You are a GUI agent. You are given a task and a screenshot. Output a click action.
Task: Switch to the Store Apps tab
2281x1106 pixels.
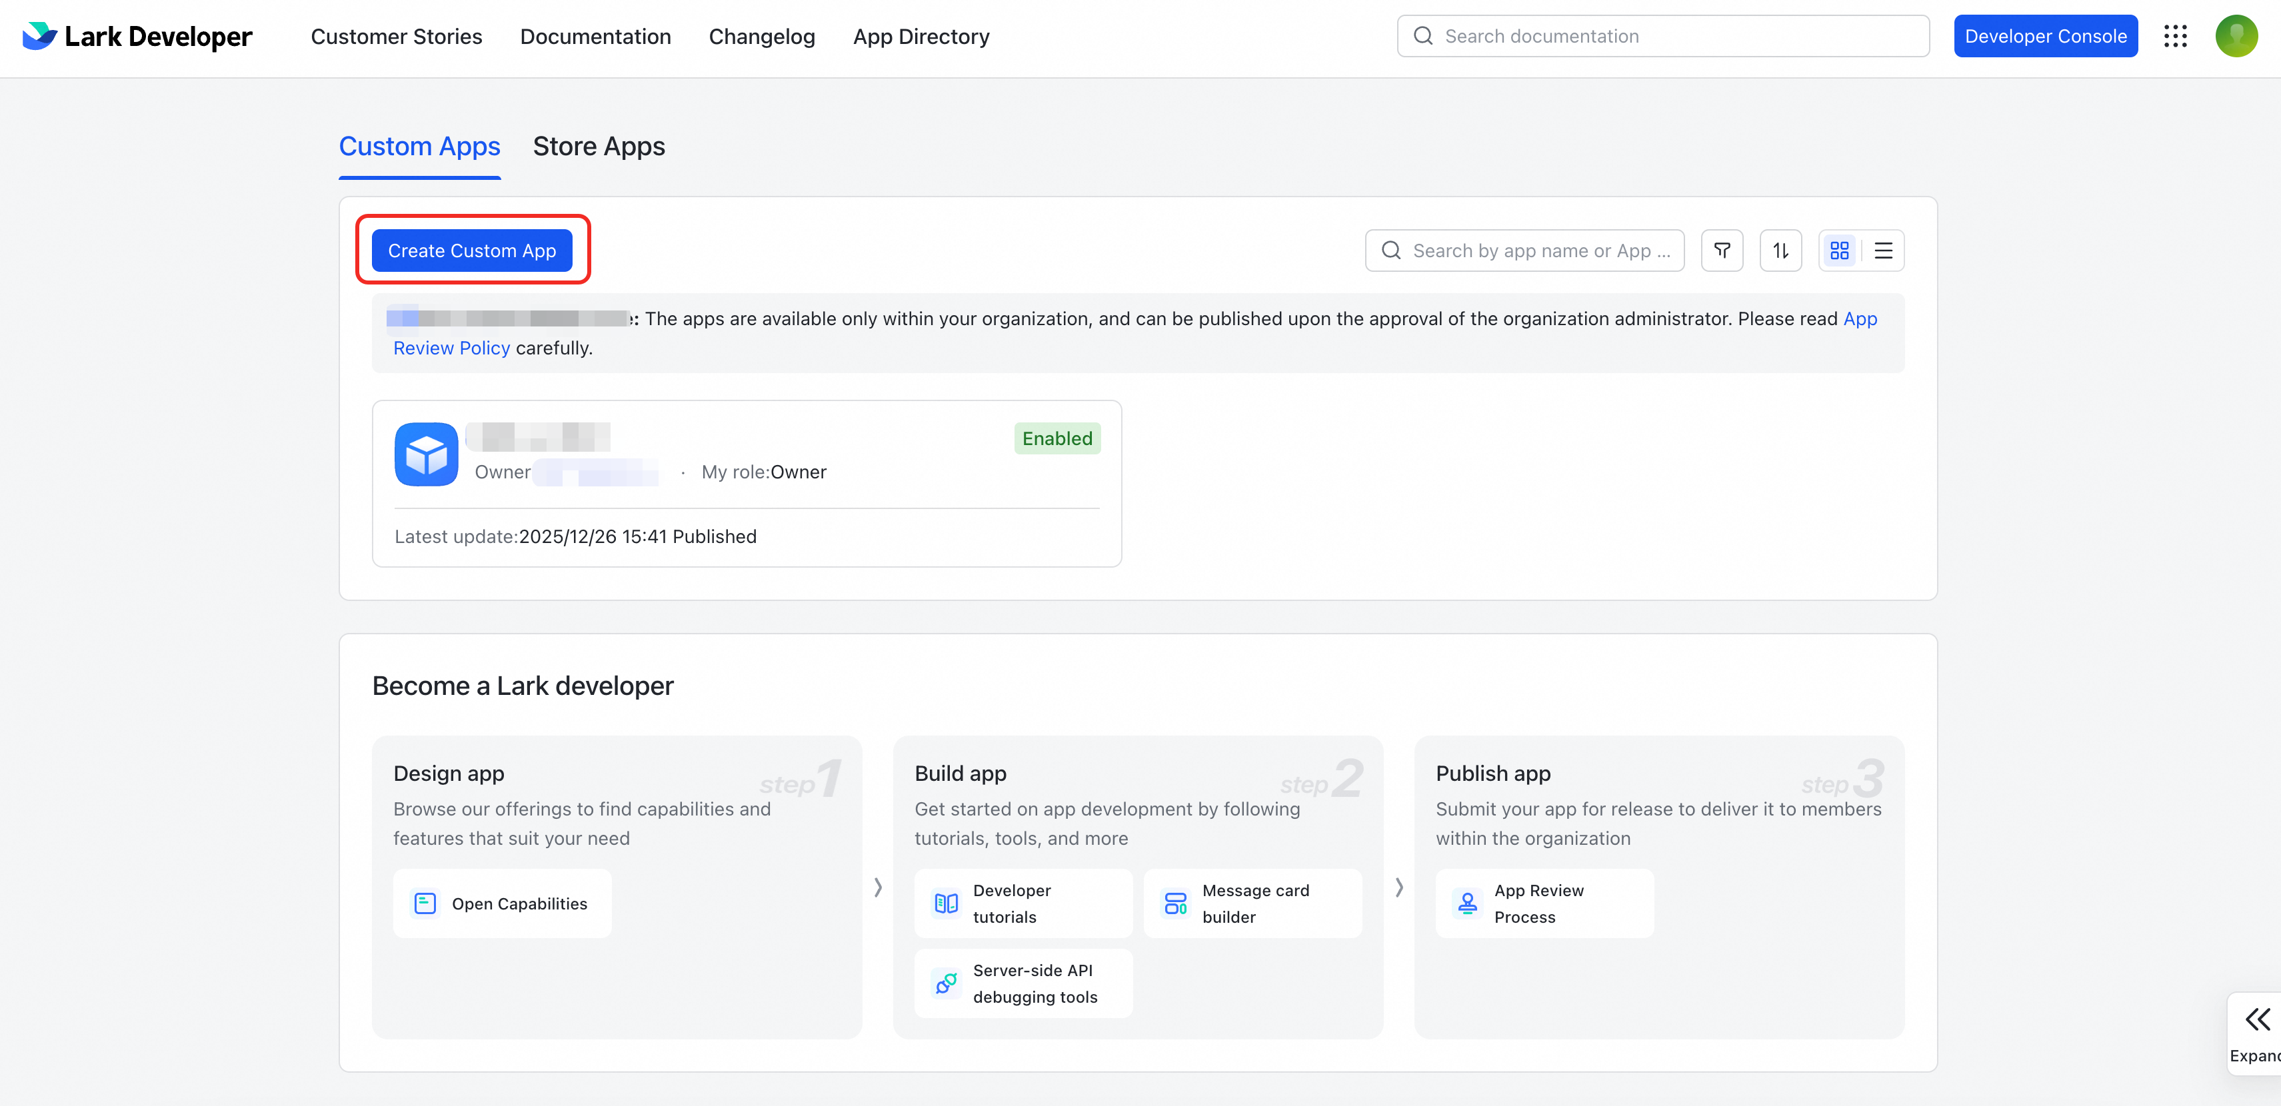click(599, 147)
